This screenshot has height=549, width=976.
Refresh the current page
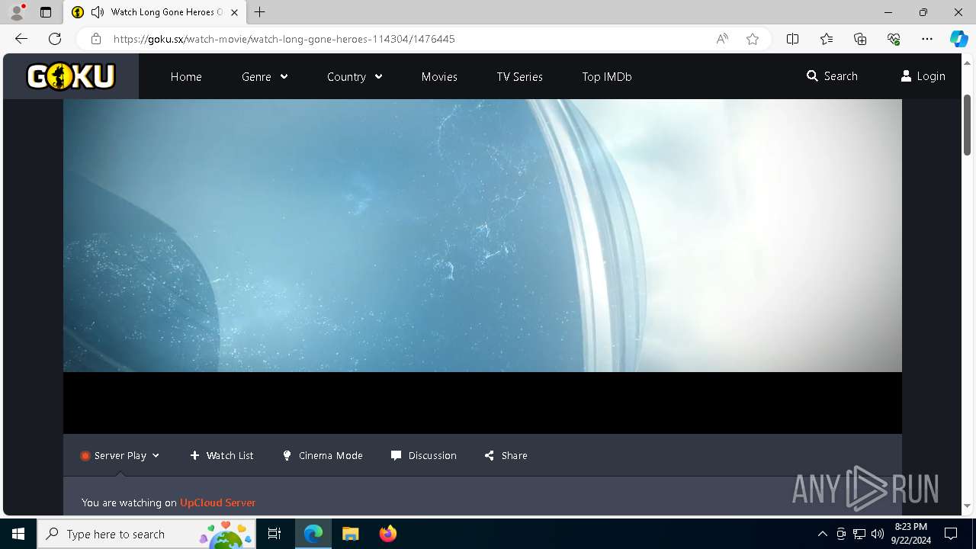click(55, 39)
